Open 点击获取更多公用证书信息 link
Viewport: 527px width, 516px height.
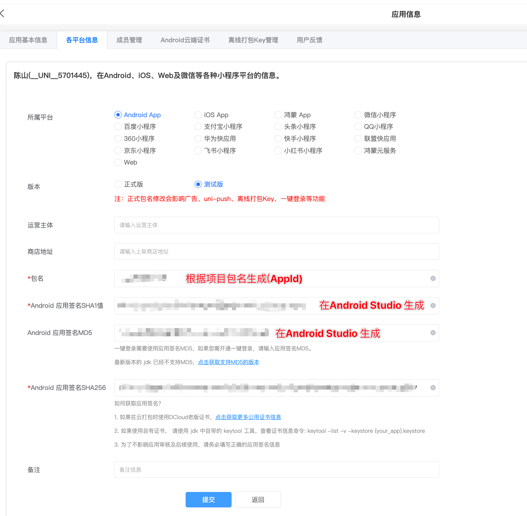[248, 417]
